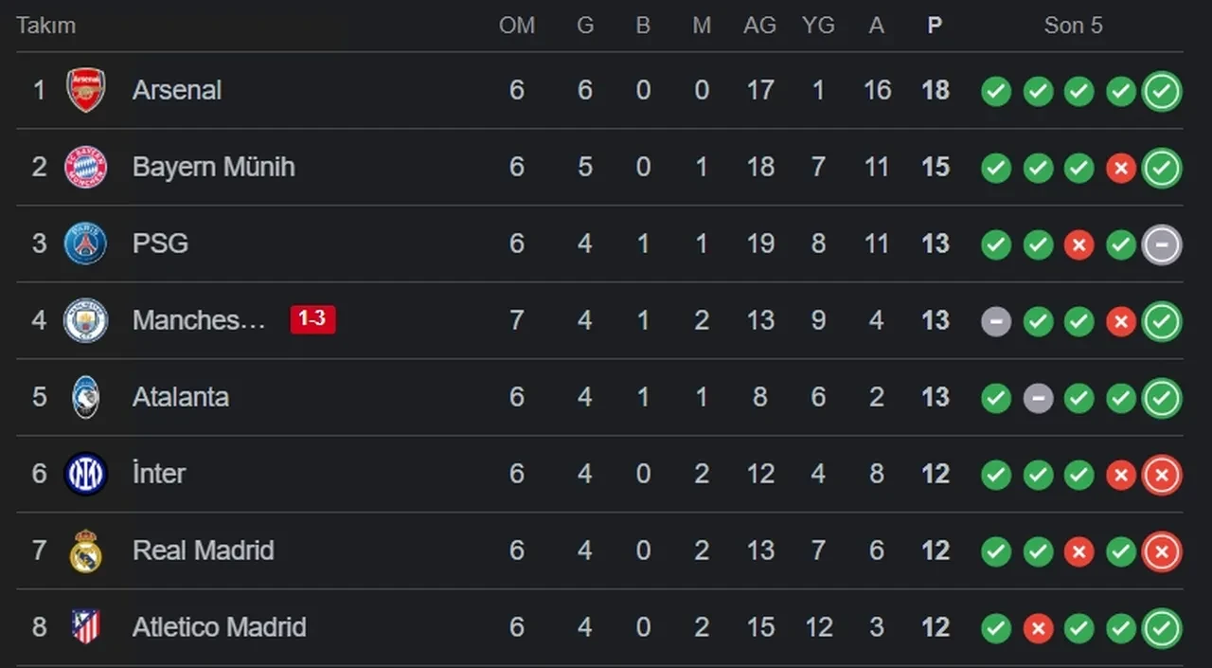Click the İnter club crest
Image resolution: width=1212 pixels, height=668 pixels.
(x=85, y=474)
